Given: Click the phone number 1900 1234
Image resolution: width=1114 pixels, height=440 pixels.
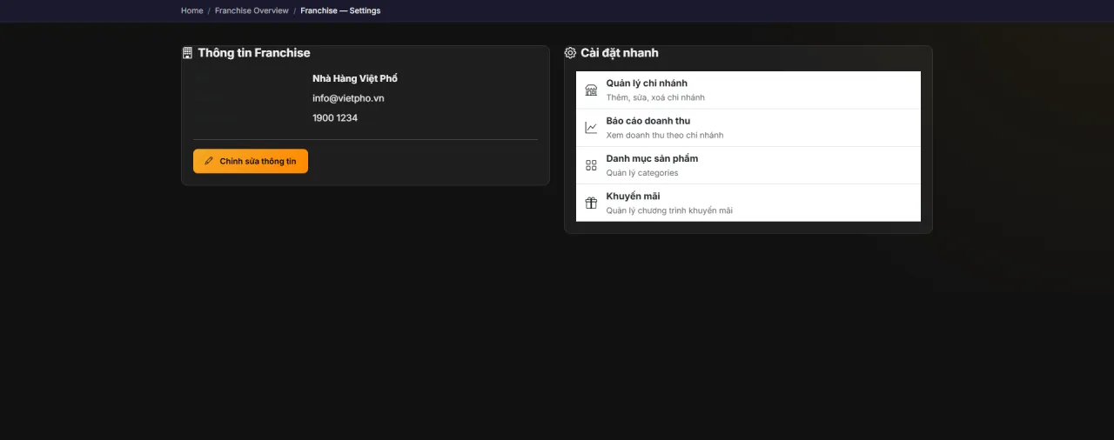Looking at the screenshot, I should click(x=335, y=117).
